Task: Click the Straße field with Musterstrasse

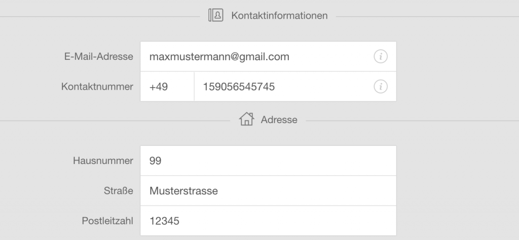Action: 268,191
